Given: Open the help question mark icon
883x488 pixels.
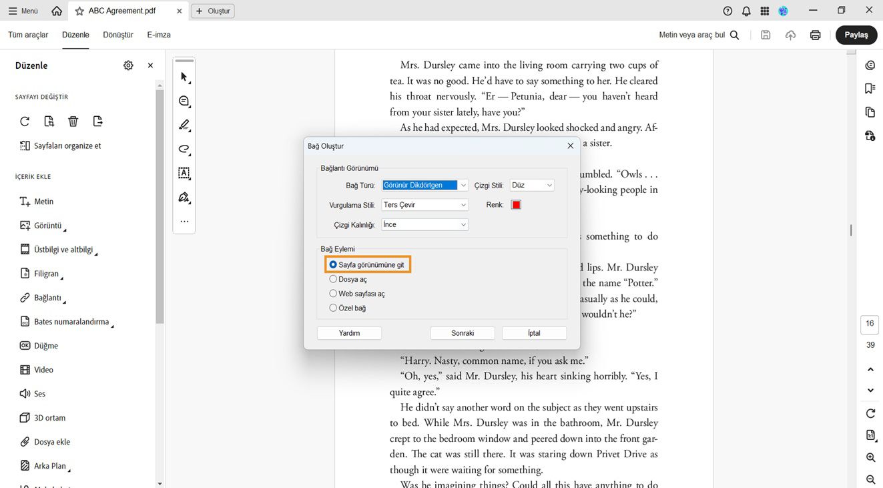Looking at the screenshot, I should [727, 11].
